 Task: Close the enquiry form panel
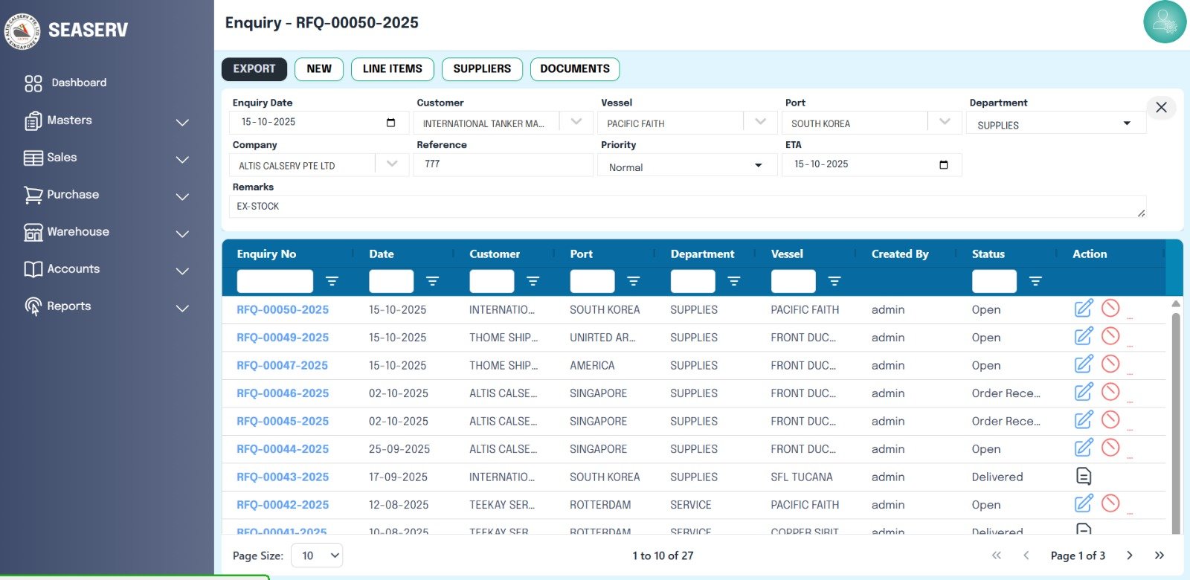pos(1161,107)
